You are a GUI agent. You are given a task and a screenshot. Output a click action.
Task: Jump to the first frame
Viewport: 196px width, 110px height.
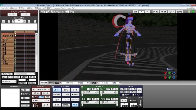[x=3, y=21]
